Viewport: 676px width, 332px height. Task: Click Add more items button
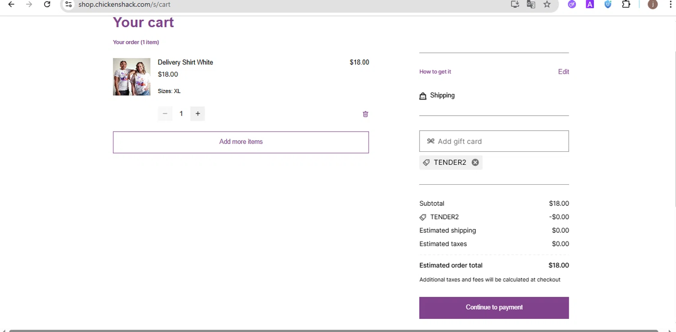[241, 142]
